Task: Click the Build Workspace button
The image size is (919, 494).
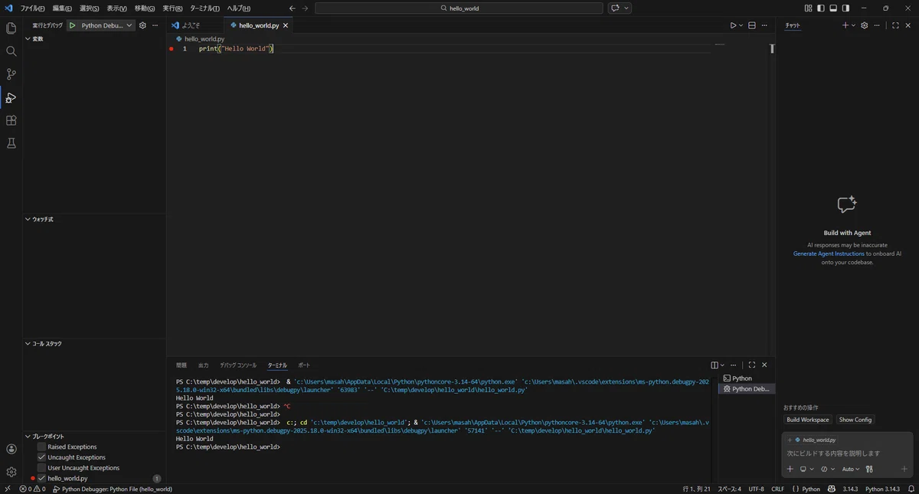Action: click(x=808, y=420)
